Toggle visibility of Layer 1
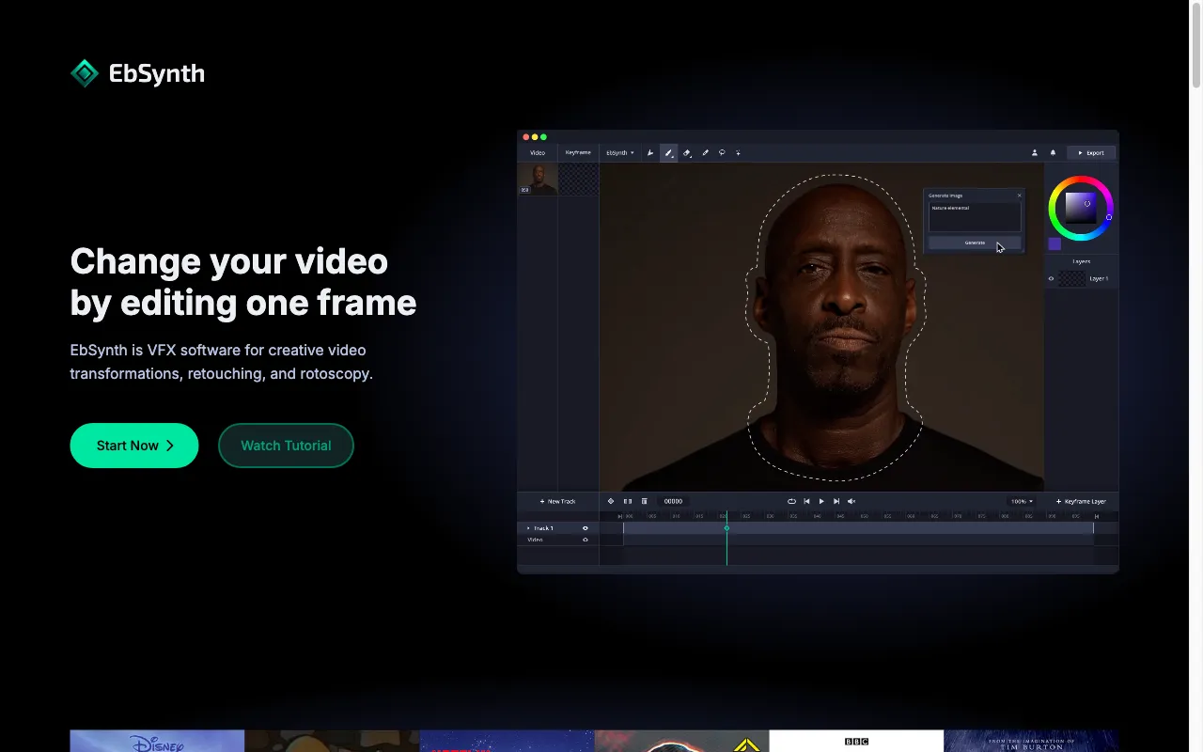The height and width of the screenshot is (752, 1203). 1051,278
